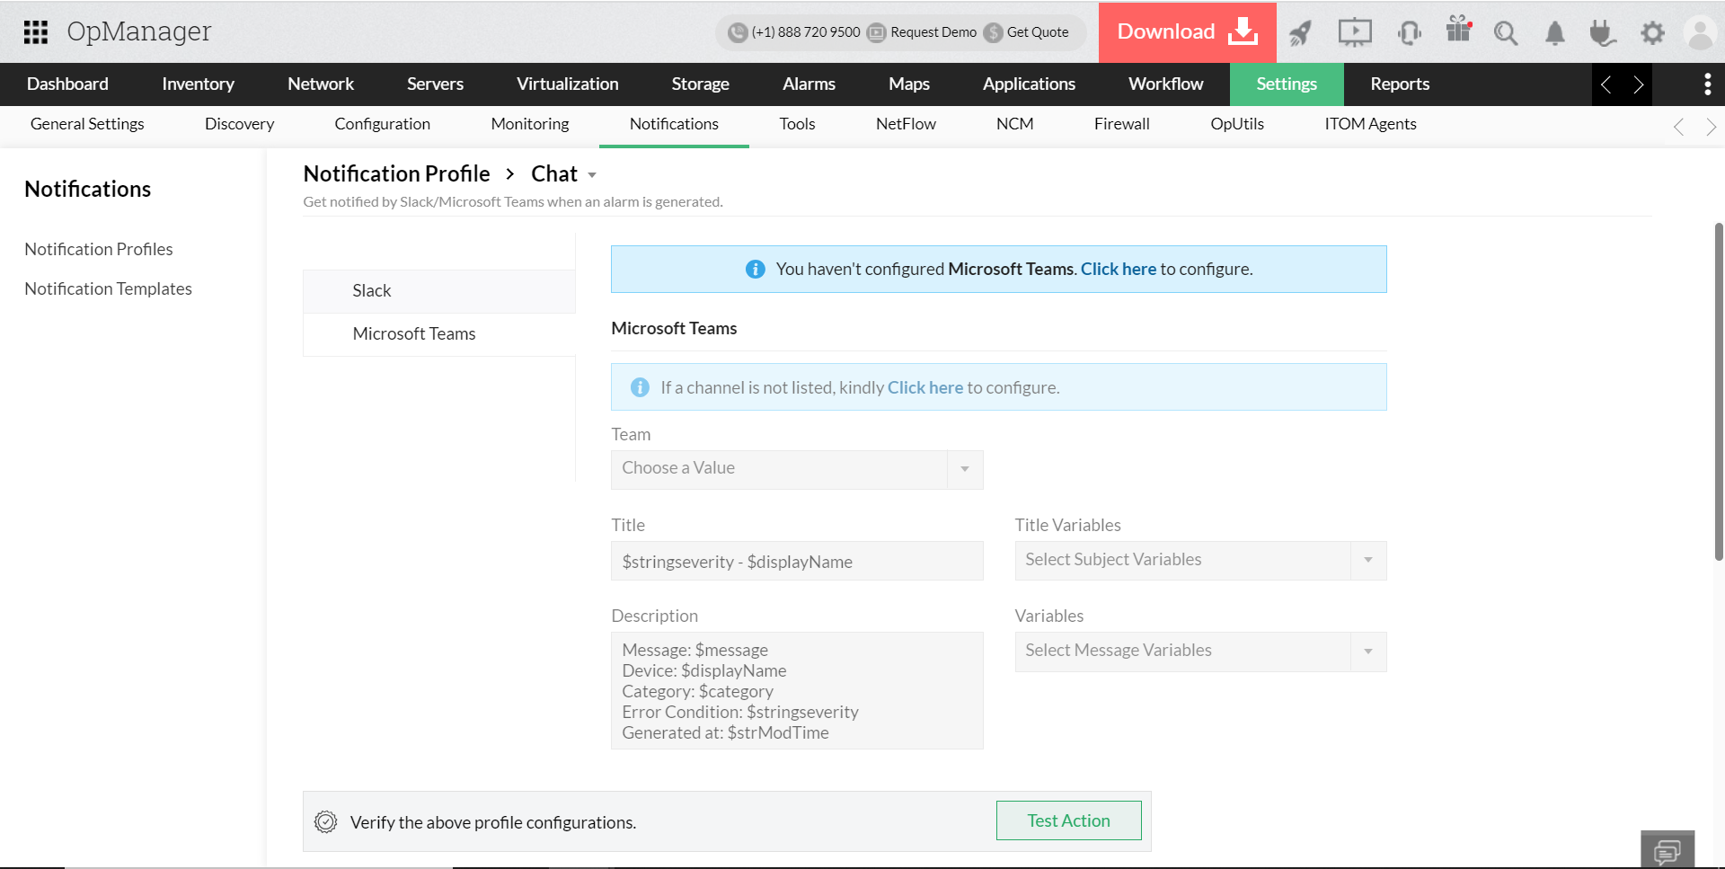Go to the Alarms tab
Image resolution: width=1725 pixels, height=869 pixels.
click(x=809, y=84)
